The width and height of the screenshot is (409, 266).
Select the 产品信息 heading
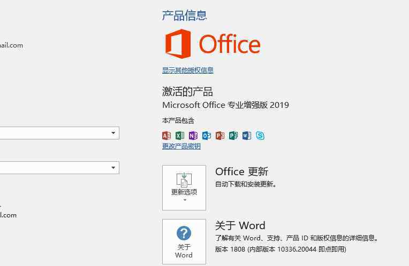(x=184, y=15)
